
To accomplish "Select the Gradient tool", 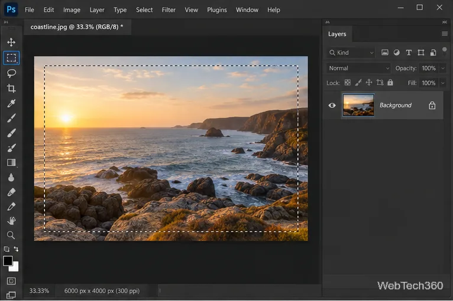I will tap(11, 162).
